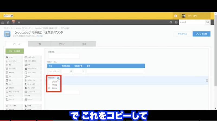
Task: Open the hamburger menu in the navigation bar
Action: (x=3, y=22)
